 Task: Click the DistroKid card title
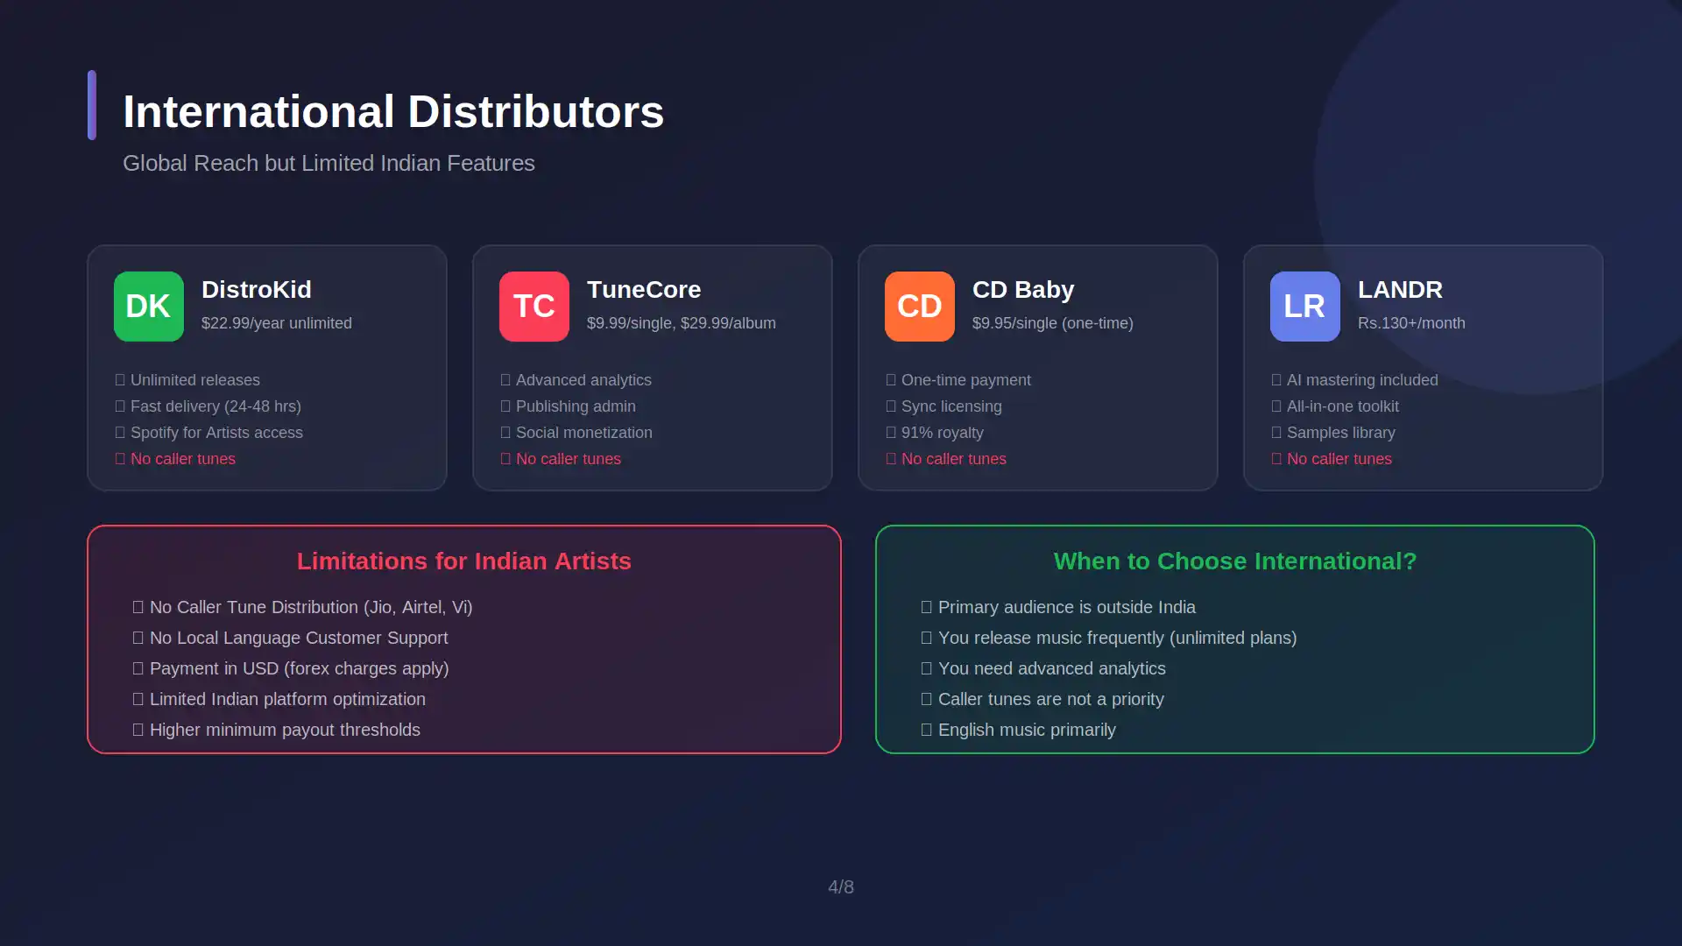257,290
